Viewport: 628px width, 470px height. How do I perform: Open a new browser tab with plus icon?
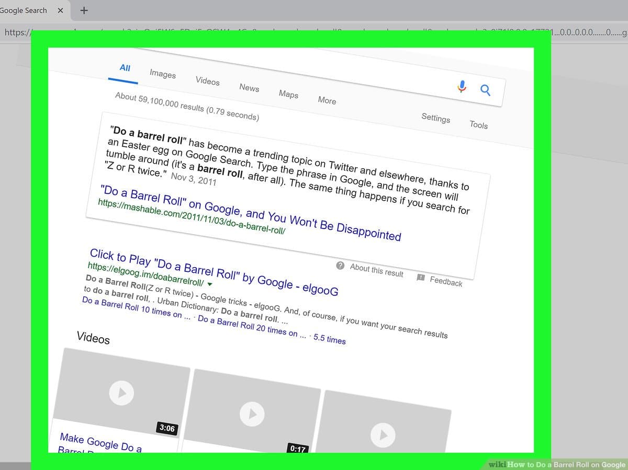84,10
